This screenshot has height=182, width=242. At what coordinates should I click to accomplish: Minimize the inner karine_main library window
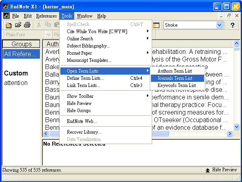pyautogui.click(x=221, y=16)
